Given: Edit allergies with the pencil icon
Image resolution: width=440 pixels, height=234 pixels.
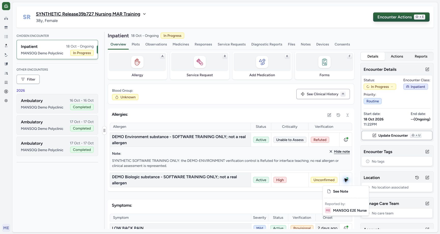Looking at the screenshot, I should pos(329,115).
